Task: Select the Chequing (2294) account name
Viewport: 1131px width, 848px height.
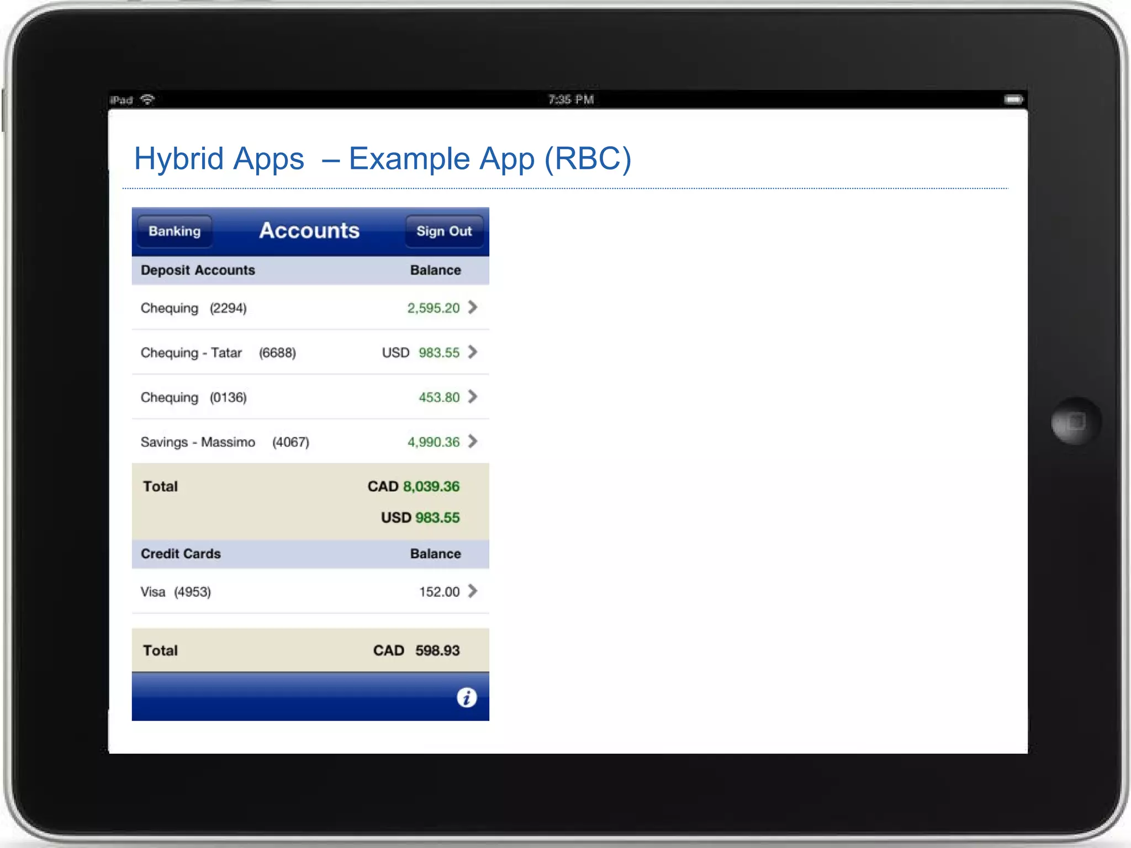Action: 194,308
